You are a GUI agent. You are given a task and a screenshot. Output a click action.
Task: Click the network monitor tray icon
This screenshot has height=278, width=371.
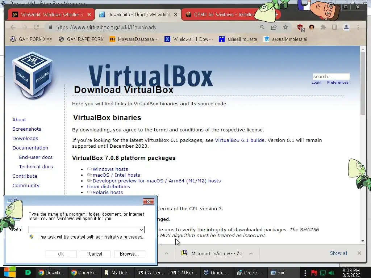click(323, 273)
